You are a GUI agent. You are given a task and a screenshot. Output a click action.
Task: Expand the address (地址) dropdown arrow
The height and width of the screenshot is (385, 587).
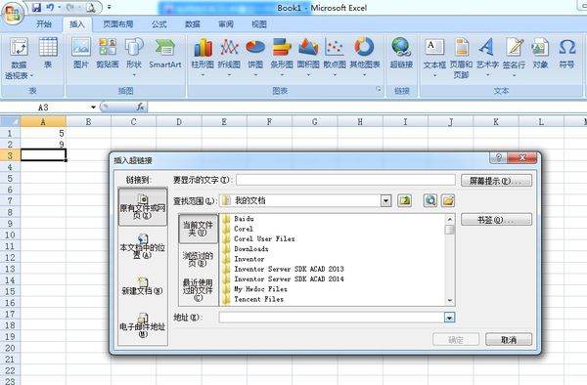449,318
